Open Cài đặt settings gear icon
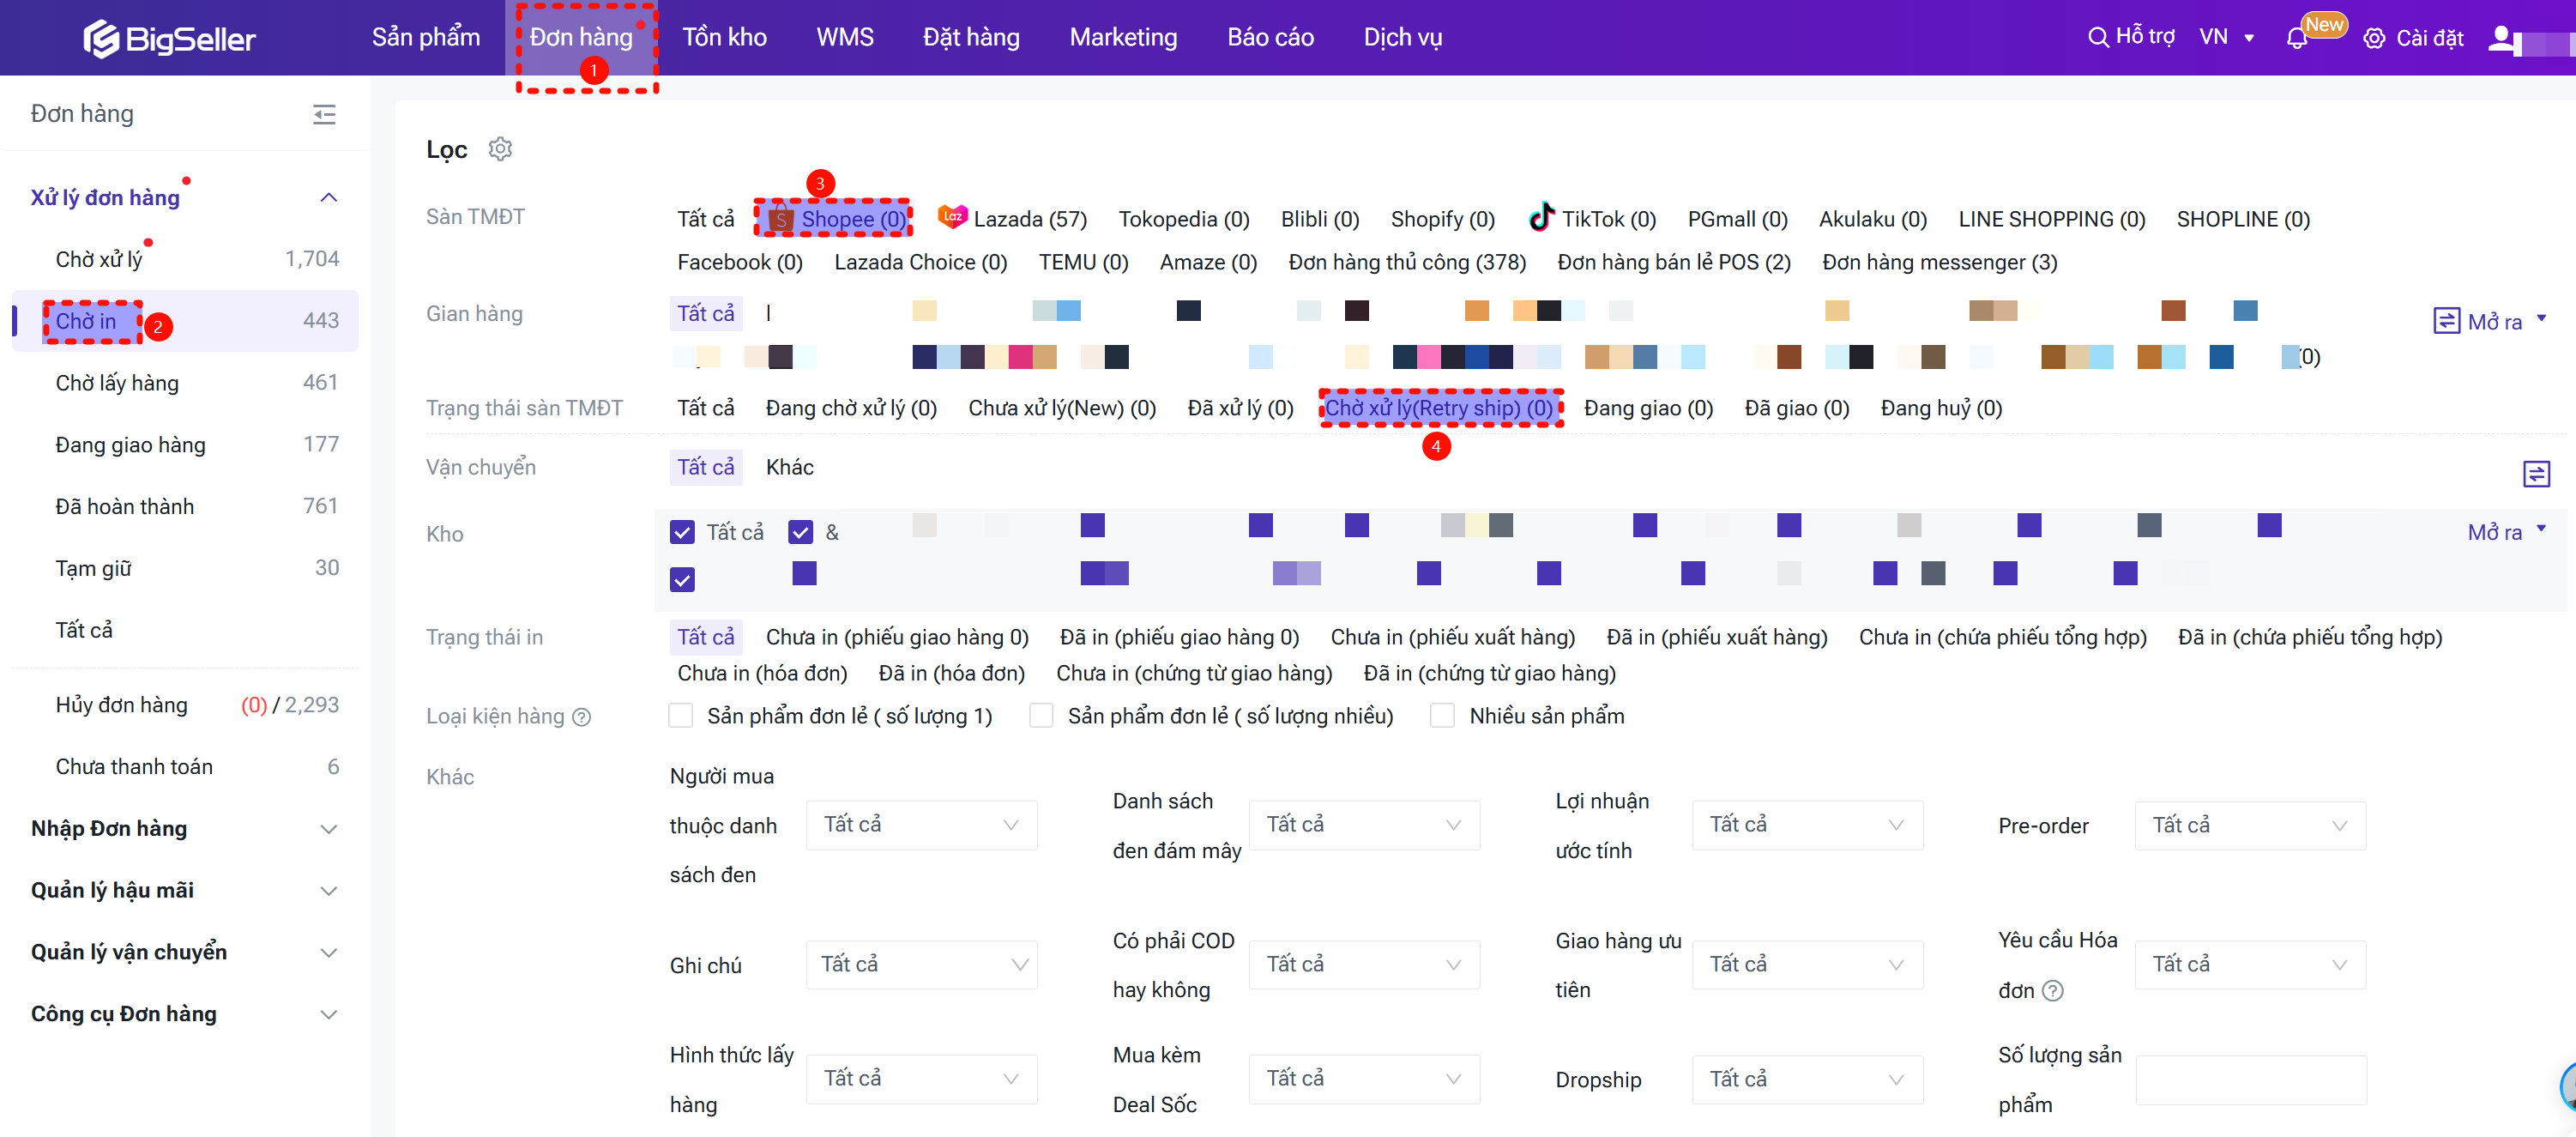 (x=2374, y=38)
